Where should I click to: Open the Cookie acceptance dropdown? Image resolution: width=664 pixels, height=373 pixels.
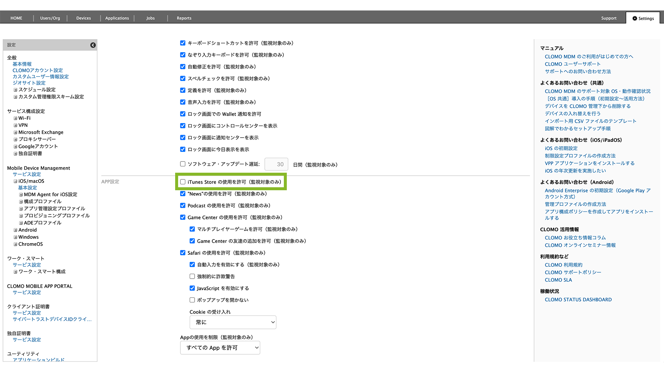coord(233,322)
